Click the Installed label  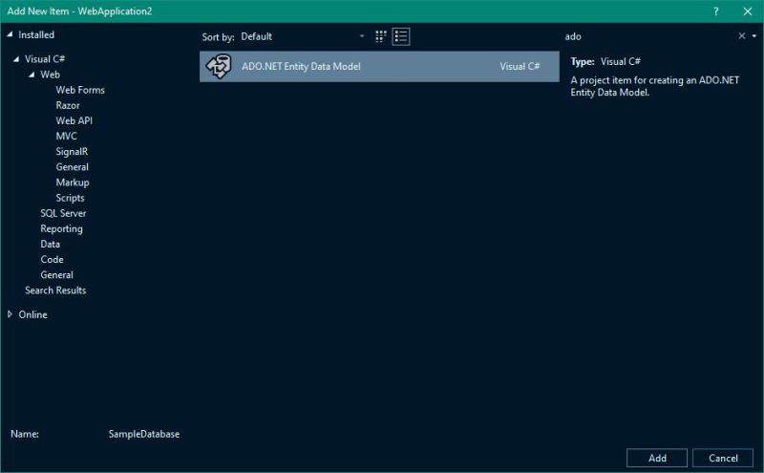pyautogui.click(x=36, y=34)
